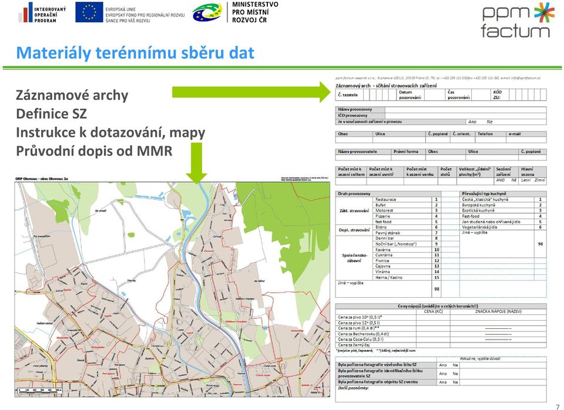Click the 'Cena za pivo 10°' row
This screenshot has width=564, height=410.
441,317
